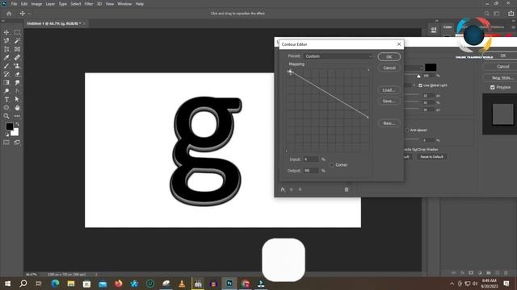Select the document tab Untitled-1
This screenshot has width=517, height=290.
click(x=53, y=23)
